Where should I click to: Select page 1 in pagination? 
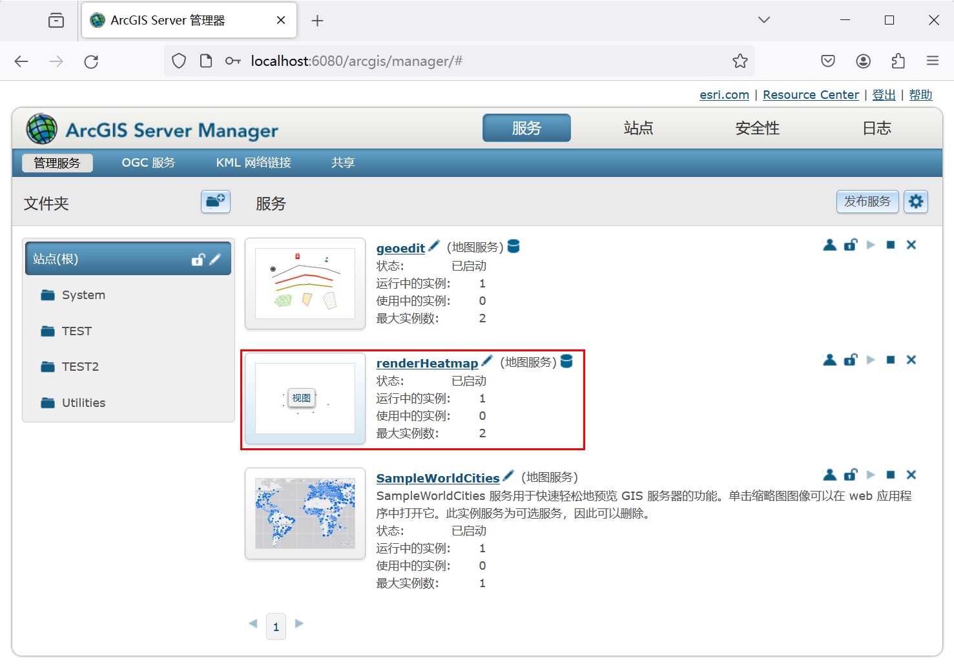(x=276, y=627)
